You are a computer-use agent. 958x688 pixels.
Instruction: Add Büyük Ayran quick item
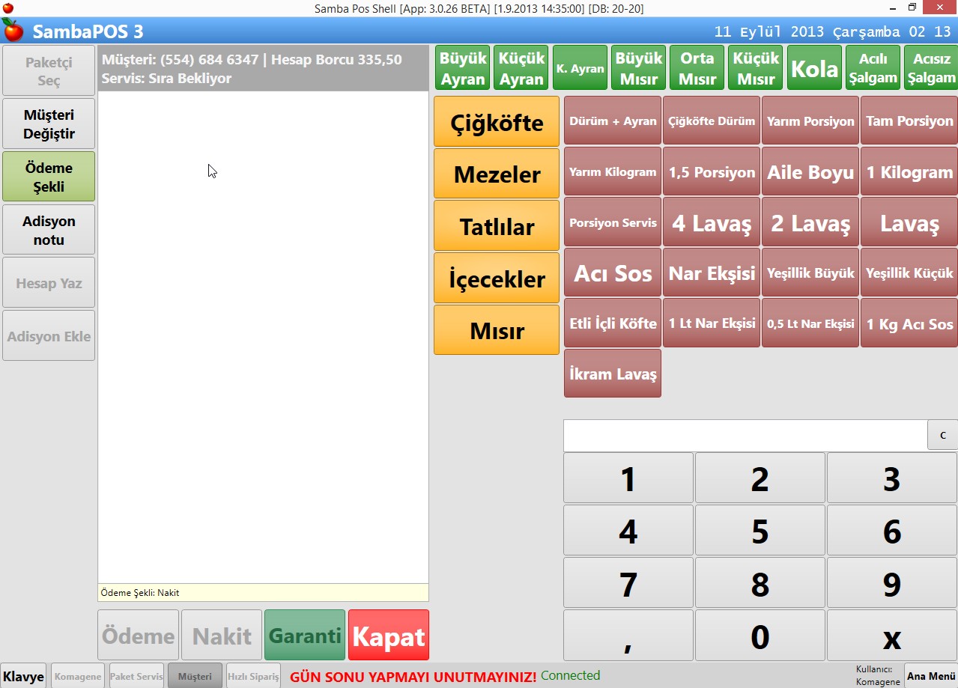pos(463,68)
